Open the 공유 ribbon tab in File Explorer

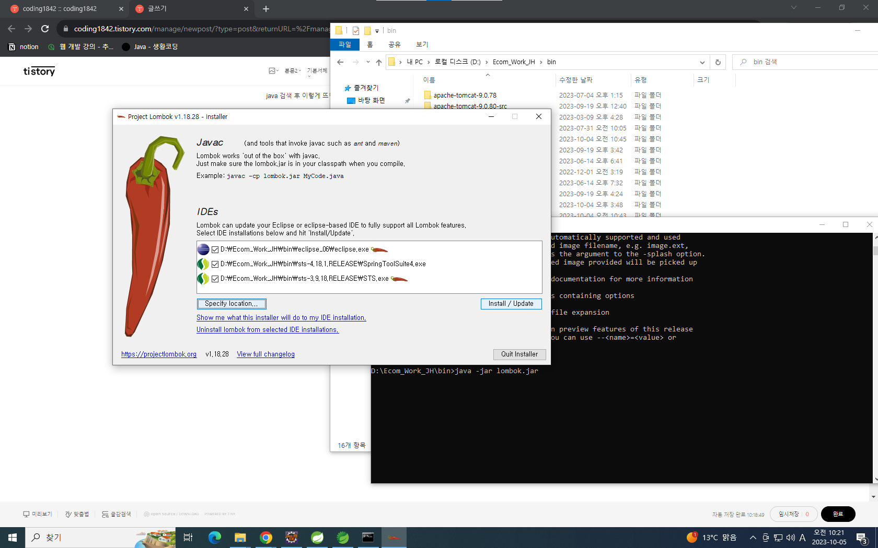click(395, 45)
